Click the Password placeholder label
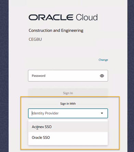The height and width of the screenshot is (152, 134). 39,76
